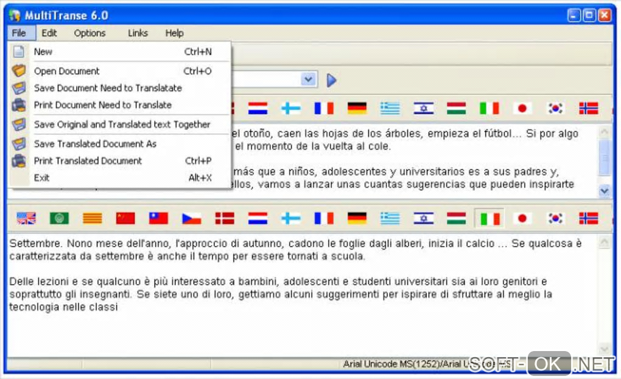Select the Catalan striped flag in the translation-language row

93,218
